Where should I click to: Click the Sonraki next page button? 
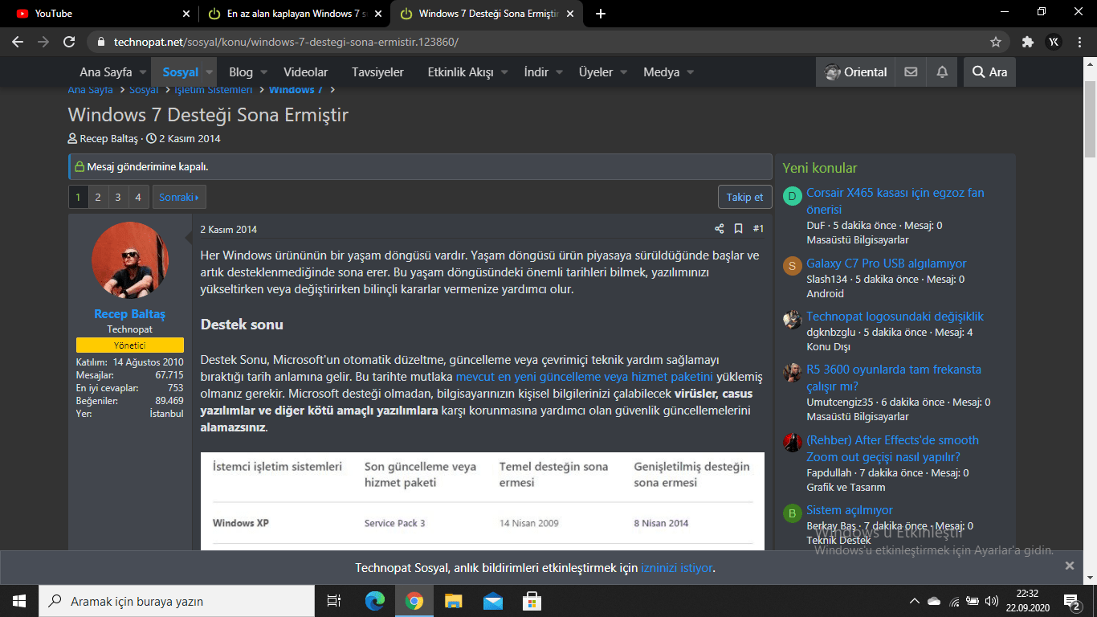[179, 197]
